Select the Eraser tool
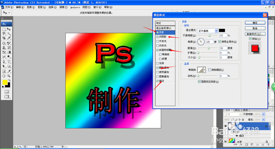Image resolution: width=275 pixels, height=149 pixels. pyautogui.click(x=4, y=52)
